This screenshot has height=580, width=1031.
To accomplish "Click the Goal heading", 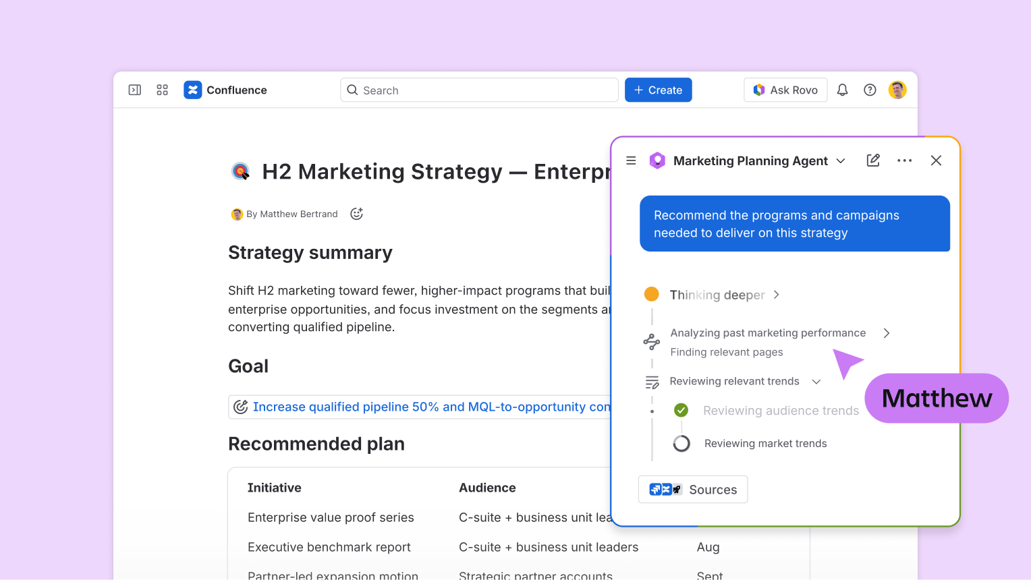I will pos(248,366).
